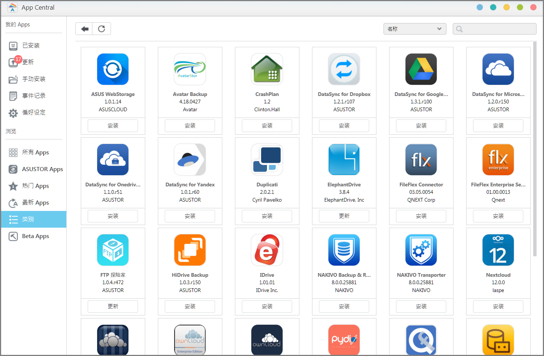Viewport: 544px width, 356px height.
Task: Open 手动安装 manual install
Action: coord(34,79)
